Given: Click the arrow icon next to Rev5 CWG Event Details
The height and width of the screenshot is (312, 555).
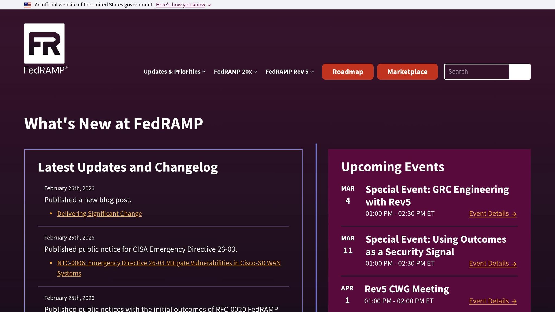Looking at the screenshot, I should [514, 301].
